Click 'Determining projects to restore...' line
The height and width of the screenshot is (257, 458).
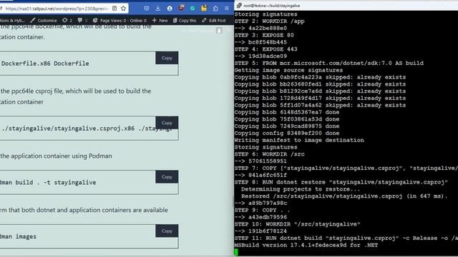pyautogui.click(x=301, y=189)
